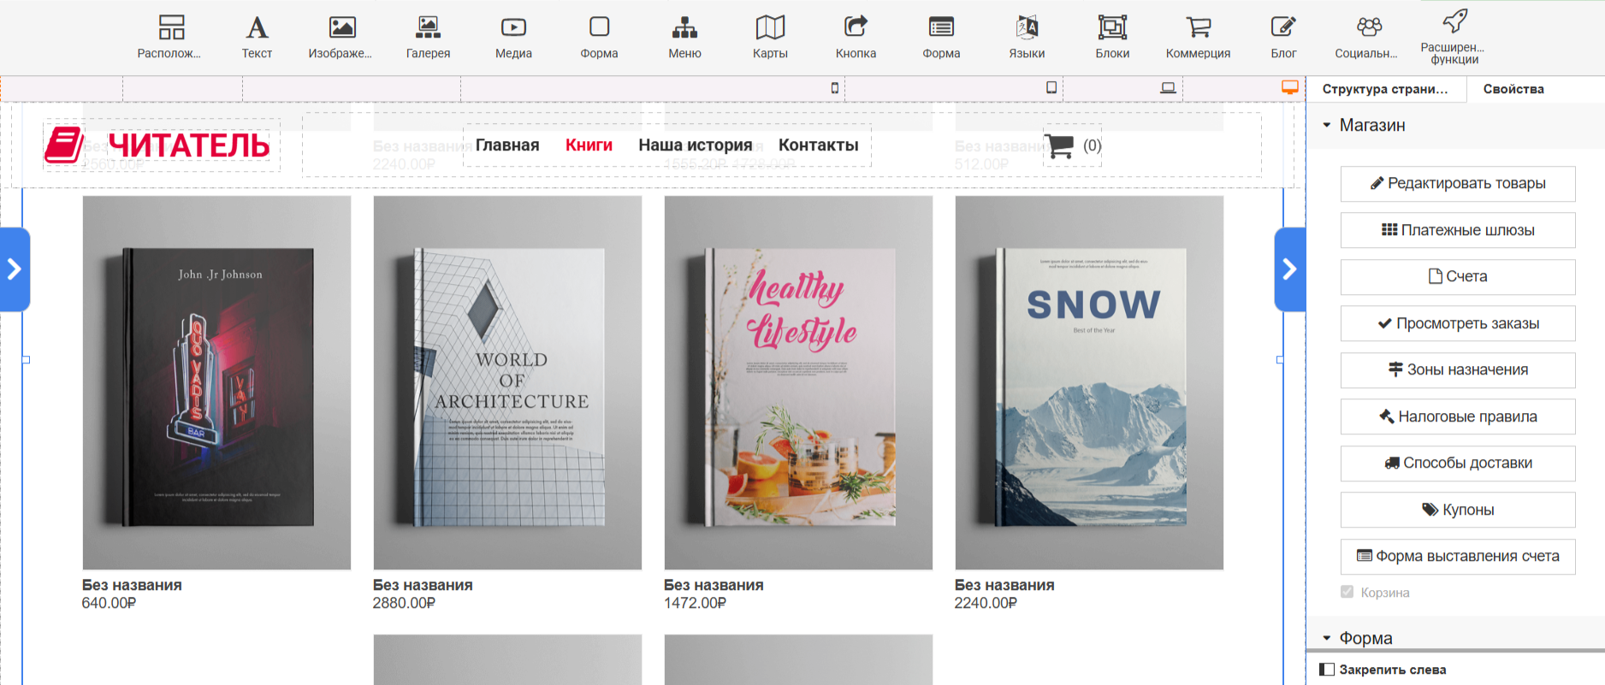The image size is (1605, 685).
Task: Enable the Закрепить слева checkbox
Action: [x=1327, y=670]
